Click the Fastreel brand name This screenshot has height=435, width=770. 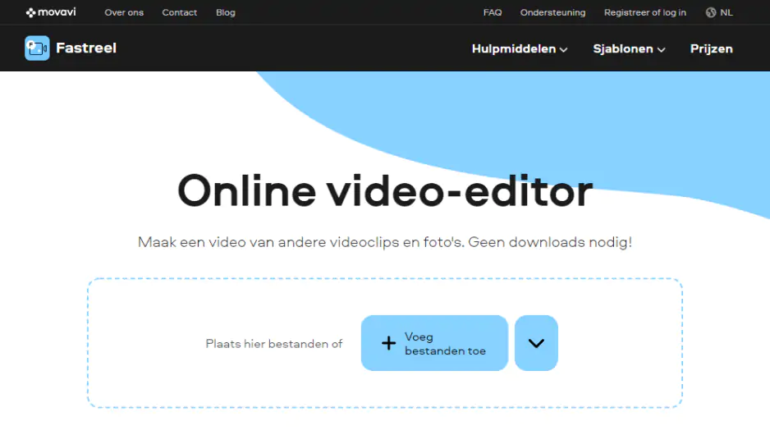86,48
